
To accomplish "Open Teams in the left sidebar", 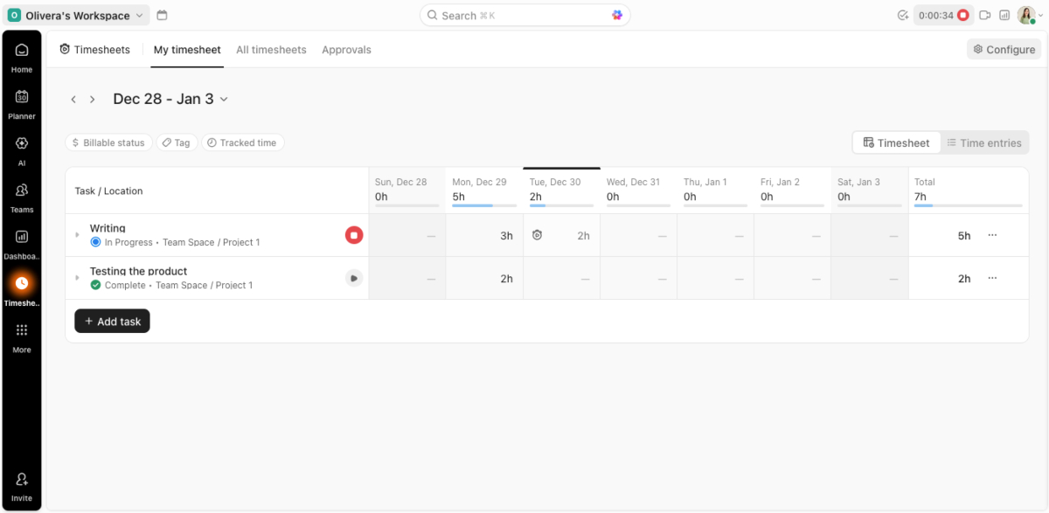I will tap(22, 198).
